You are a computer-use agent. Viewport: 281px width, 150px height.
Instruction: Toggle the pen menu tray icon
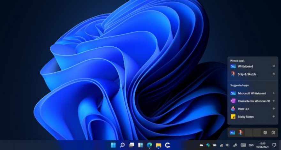[235, 145]
